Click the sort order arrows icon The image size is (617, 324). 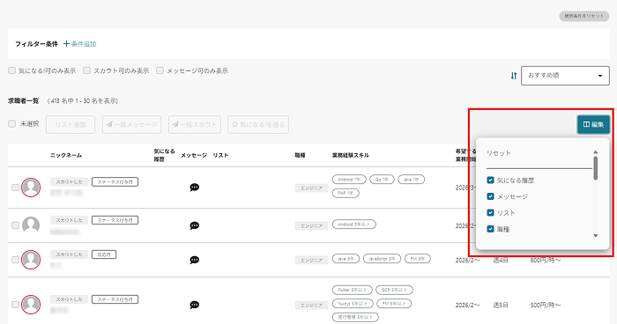tap(514, 76)
